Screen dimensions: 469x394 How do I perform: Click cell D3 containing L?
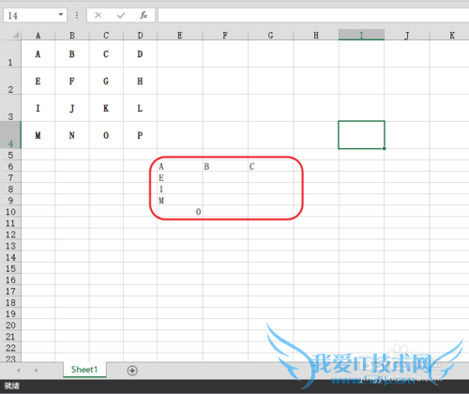pyautogui.click(x=140, y=108)
